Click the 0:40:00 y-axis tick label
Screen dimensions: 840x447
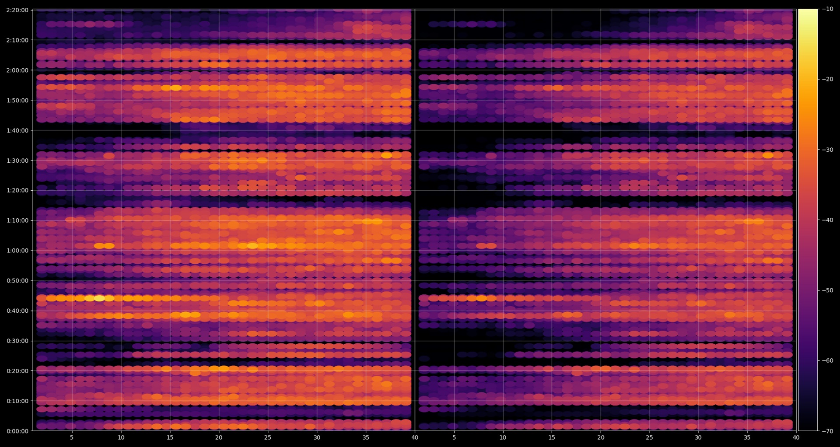pyautogui.click(x=17, y=311)
